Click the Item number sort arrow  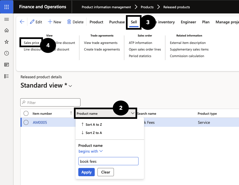point(71,113)
